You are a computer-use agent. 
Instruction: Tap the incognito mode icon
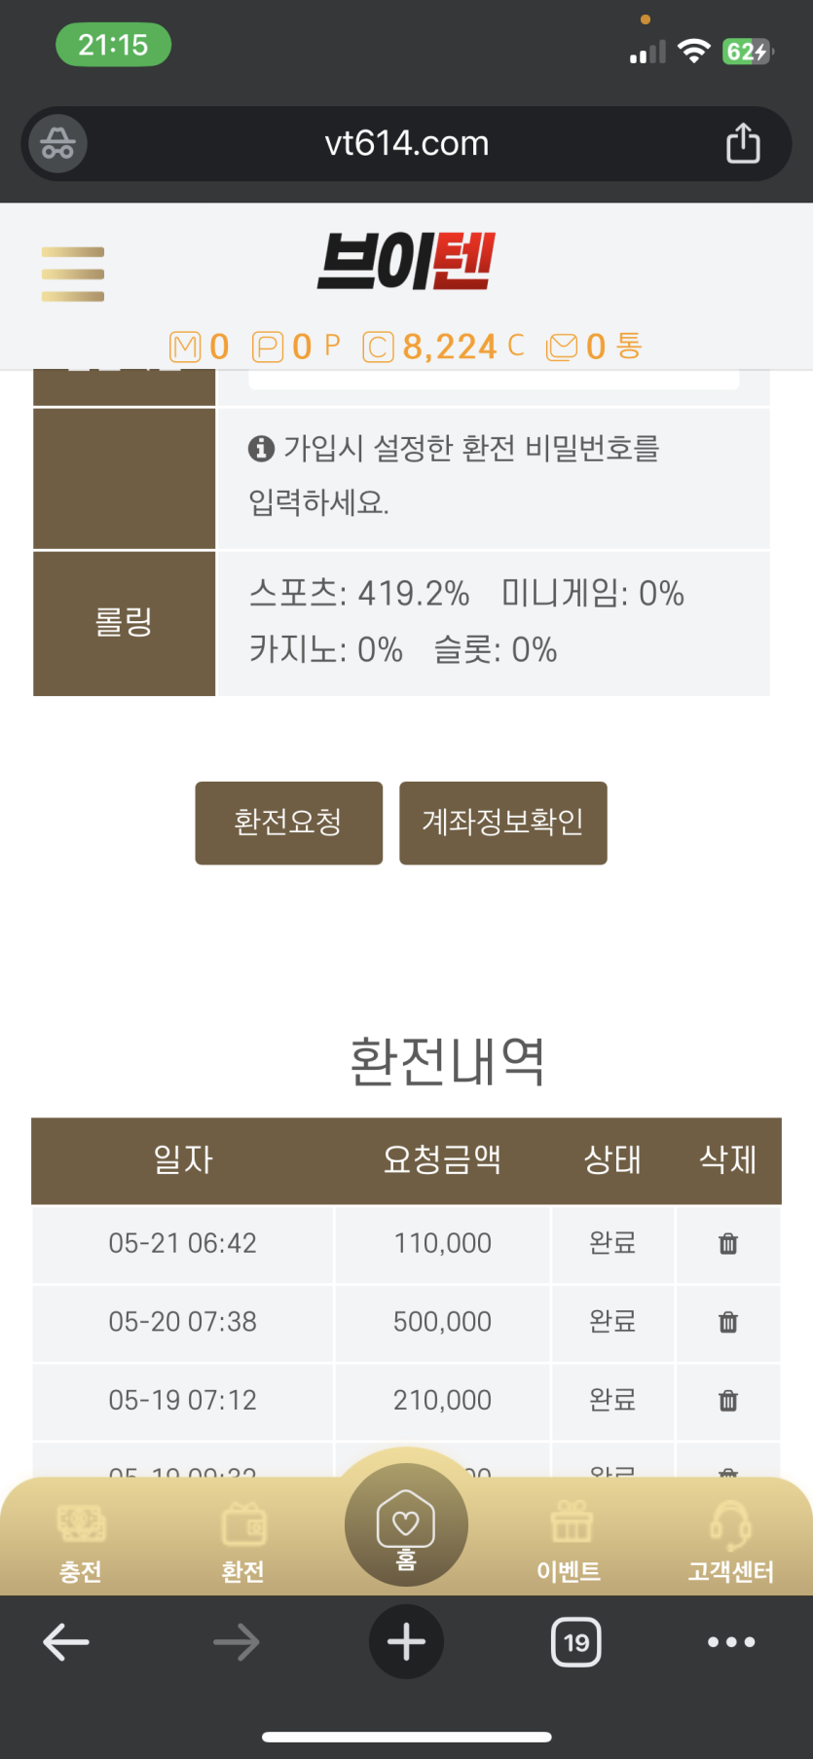click(57, 144)
